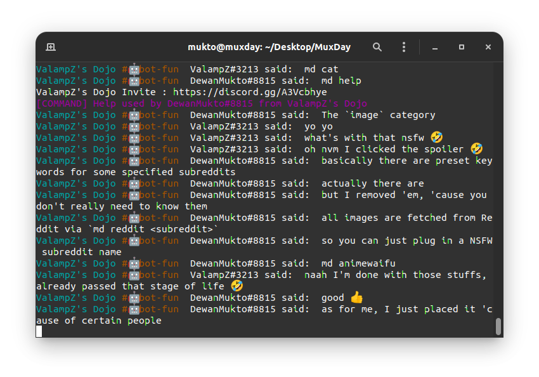Maximize the terminal window
The image size is (539, 377).
click(x=462, y=47)
